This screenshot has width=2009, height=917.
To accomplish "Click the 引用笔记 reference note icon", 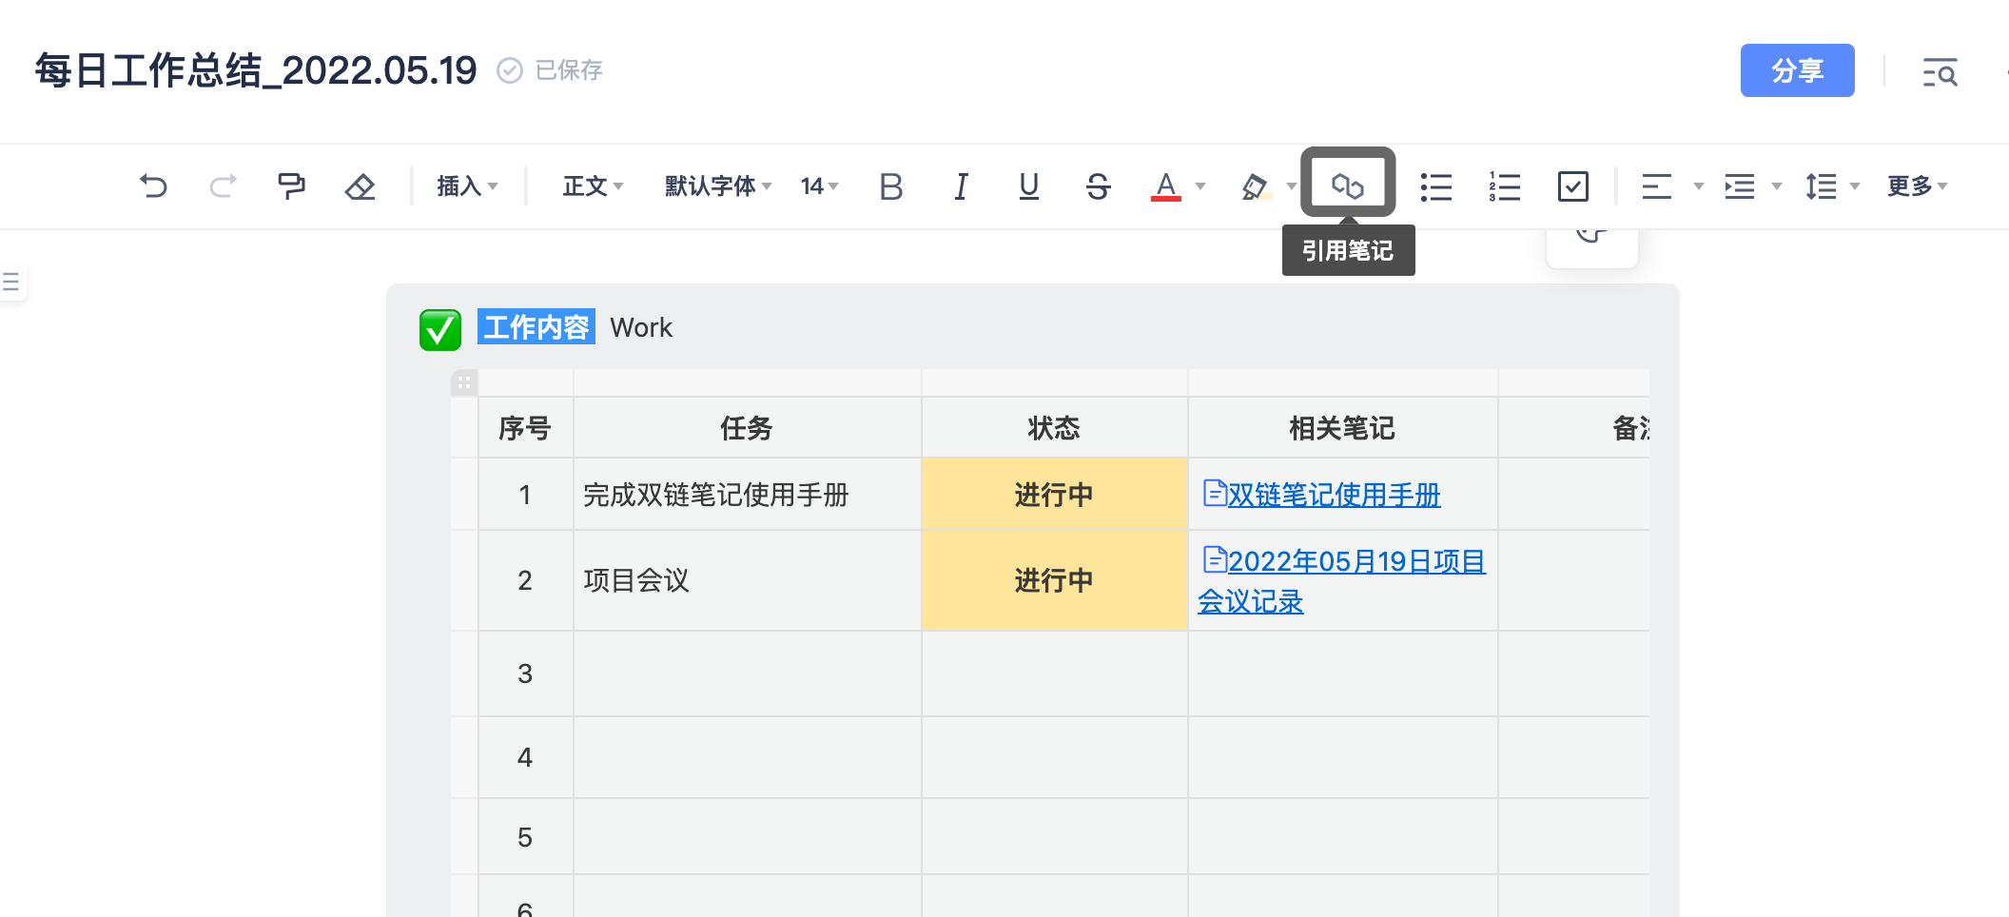I will (x=1350, y=184).
